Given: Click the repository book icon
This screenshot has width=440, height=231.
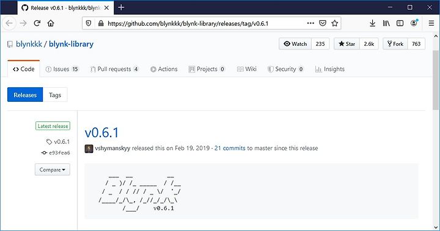Looking at the screenshot, I should [10, 44].
